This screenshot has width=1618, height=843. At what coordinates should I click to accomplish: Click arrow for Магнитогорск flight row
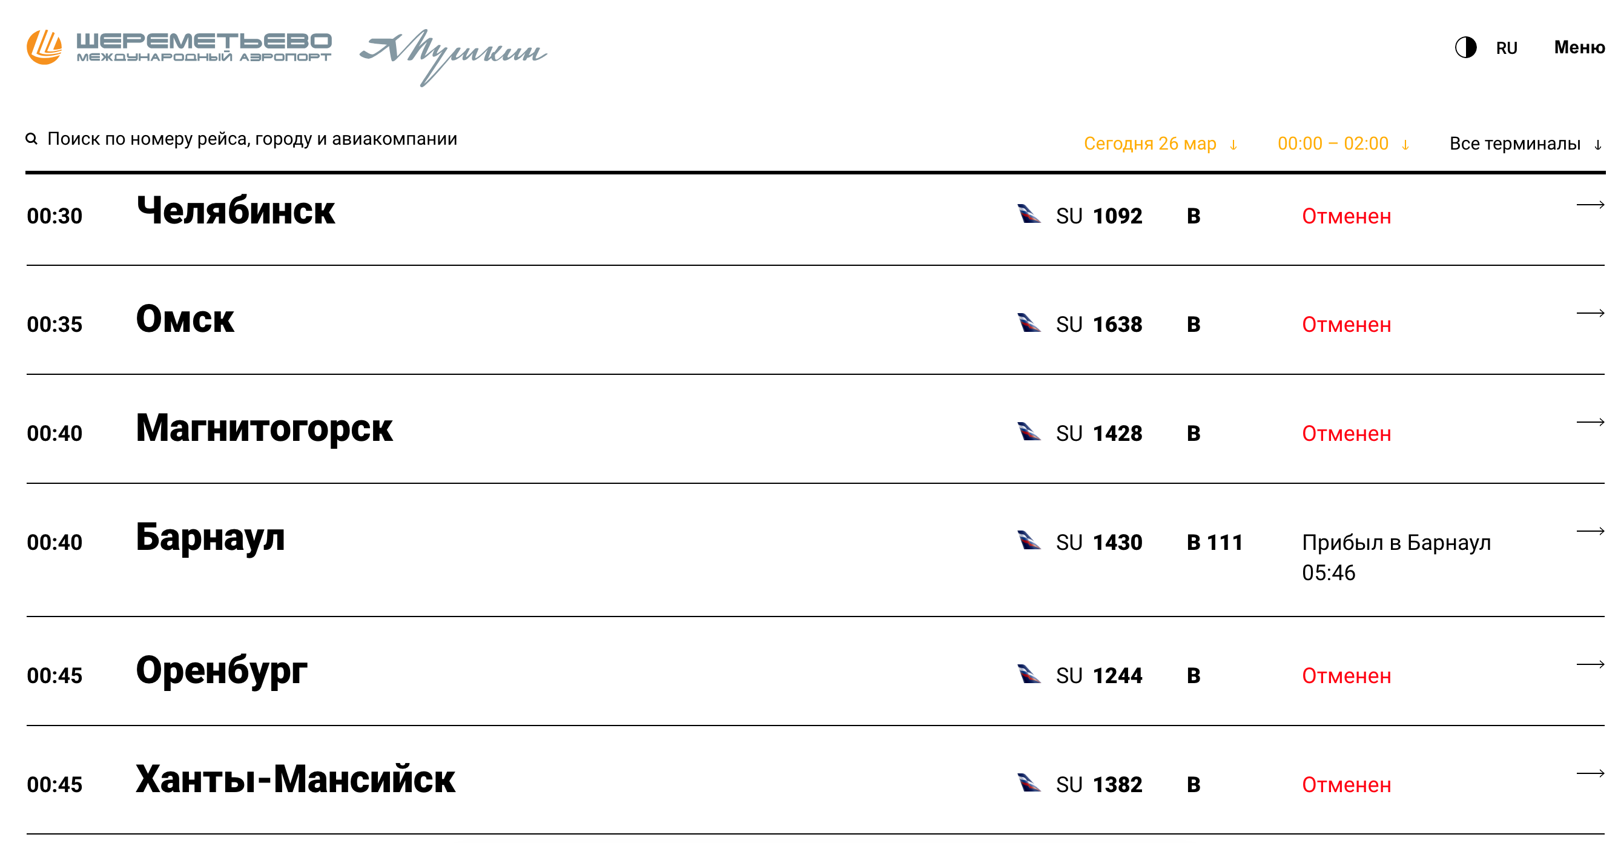[x=1590, y=422]
